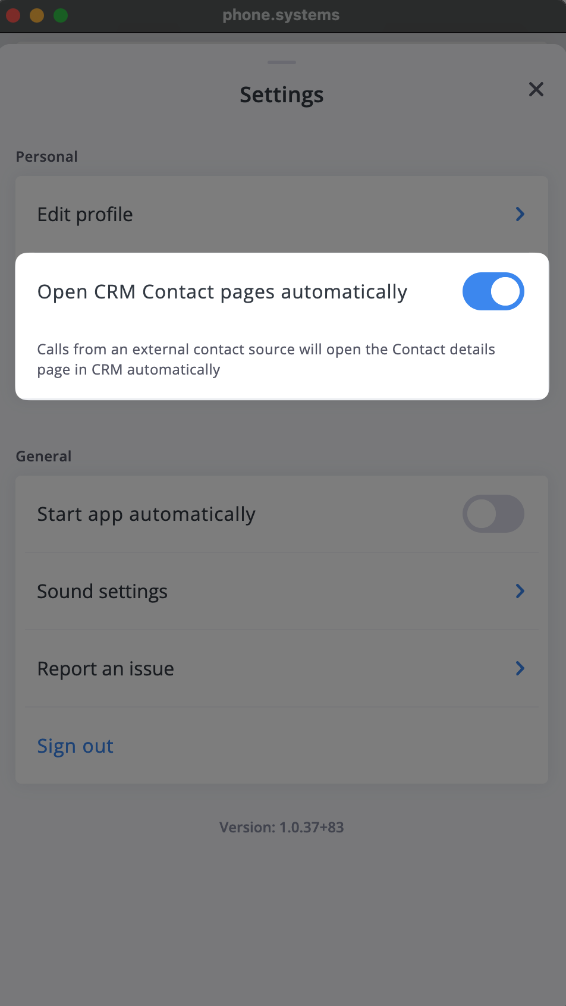Click the Version 1.0.37+83 text
Screen dimensions: 566x1006
[282, 827]
